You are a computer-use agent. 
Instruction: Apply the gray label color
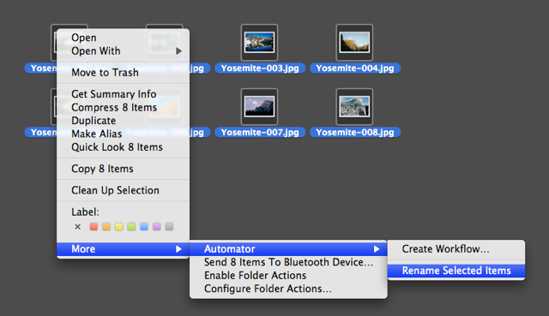169,227
